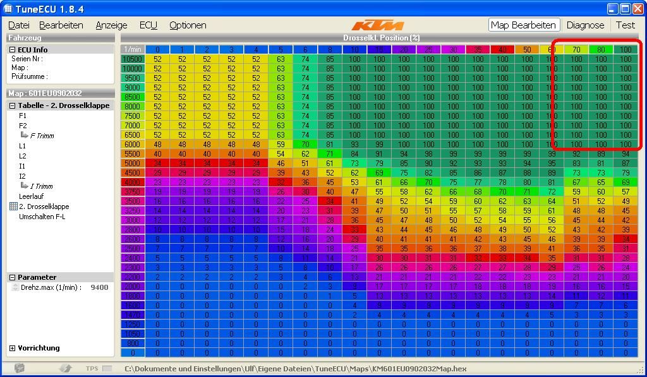Select the Leerlauf table in the tree
This screenshot has width=647, height=377.
point(32,196)
